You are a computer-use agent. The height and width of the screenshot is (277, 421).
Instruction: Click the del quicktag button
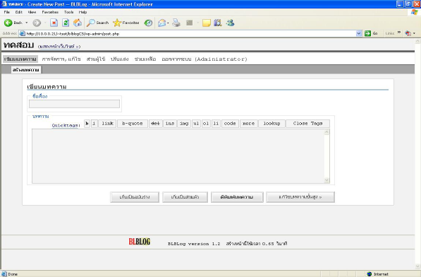pyautogui.click(x=156, y=124)
